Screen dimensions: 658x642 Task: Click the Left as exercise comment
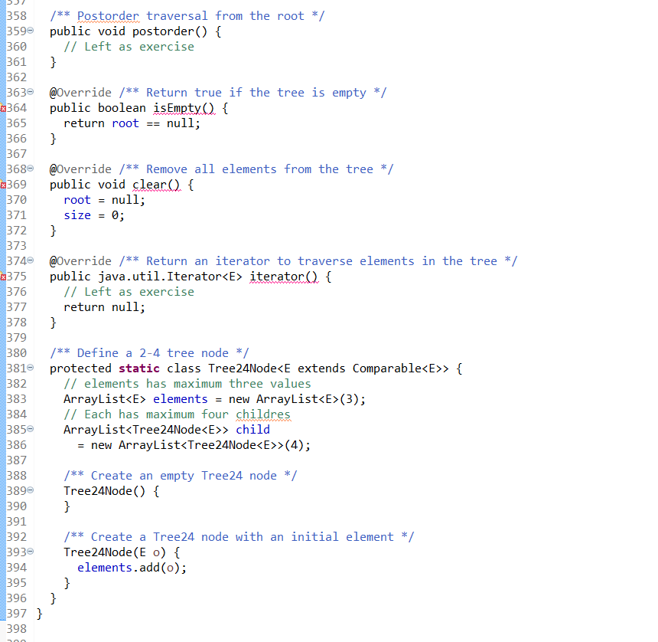pyautogui.click(x=129, y=46)
